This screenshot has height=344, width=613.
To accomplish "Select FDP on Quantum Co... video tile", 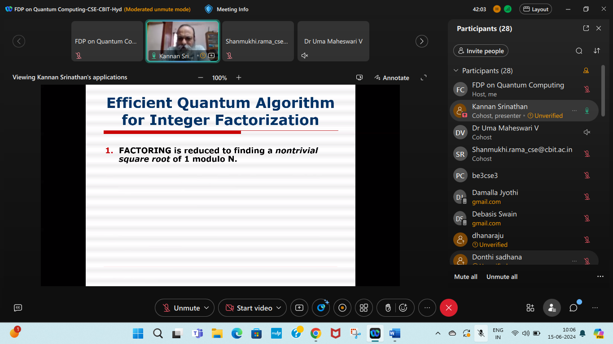I will coord(107,41).
